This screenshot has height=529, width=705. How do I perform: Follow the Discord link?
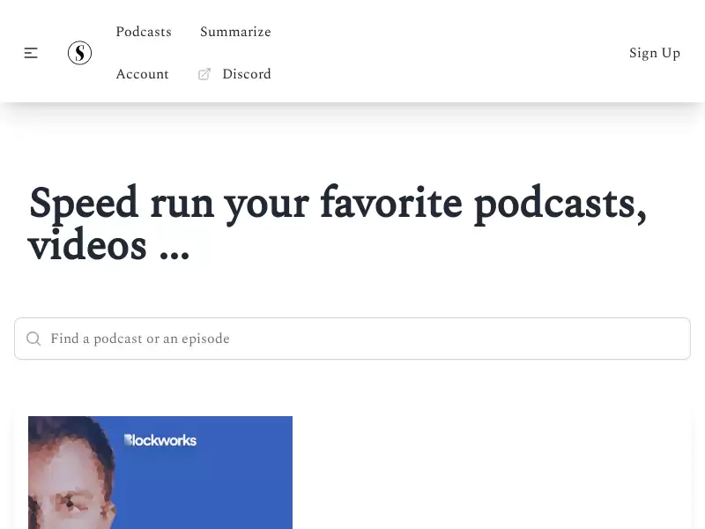[x=247, y=74]
